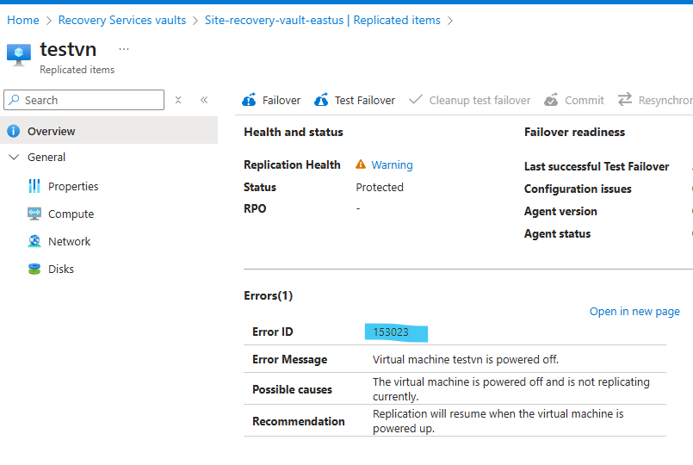Collapse the sidebar with double chevron
The image size is (693, 465).
pos(204,100)
